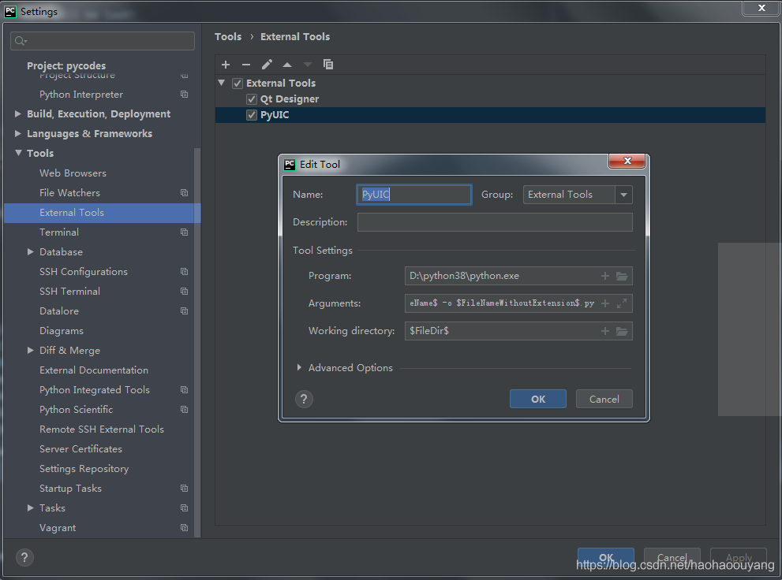The image size is (782, 580).
Task: Click project-level icon beside Datalore
Action: [x=184, y=310]
